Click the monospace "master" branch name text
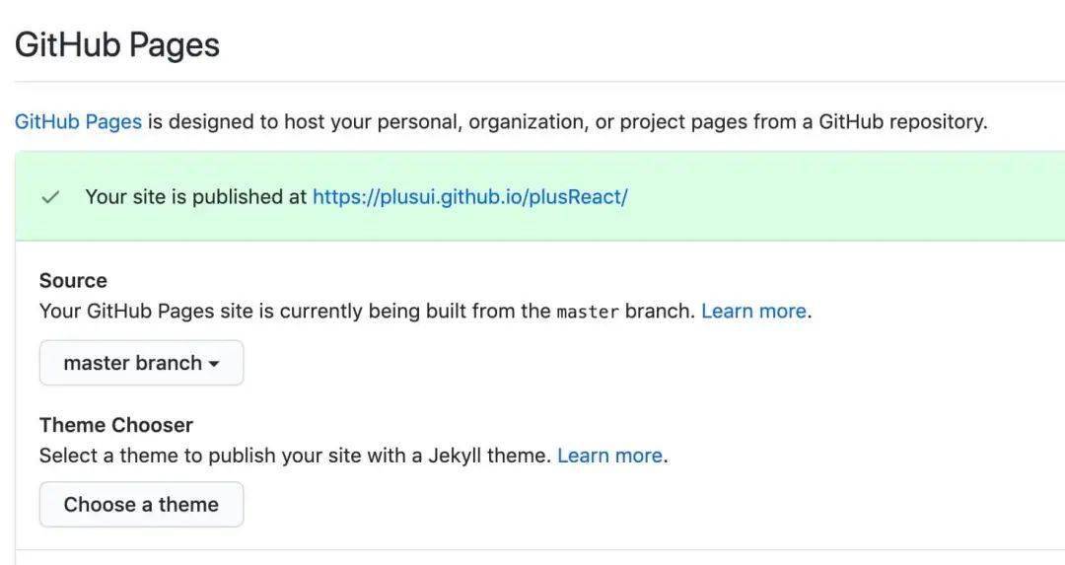The height and width of the screenshot is (565, 1065). click(x=588, y=313)
